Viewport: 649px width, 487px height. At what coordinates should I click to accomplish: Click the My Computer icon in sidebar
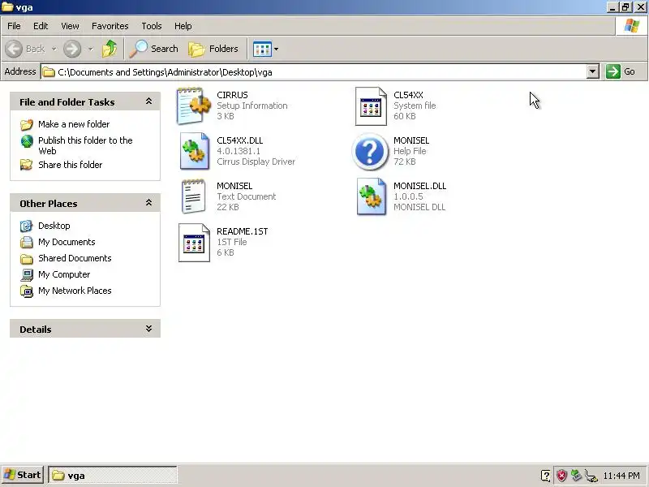[x=27, y=274]
